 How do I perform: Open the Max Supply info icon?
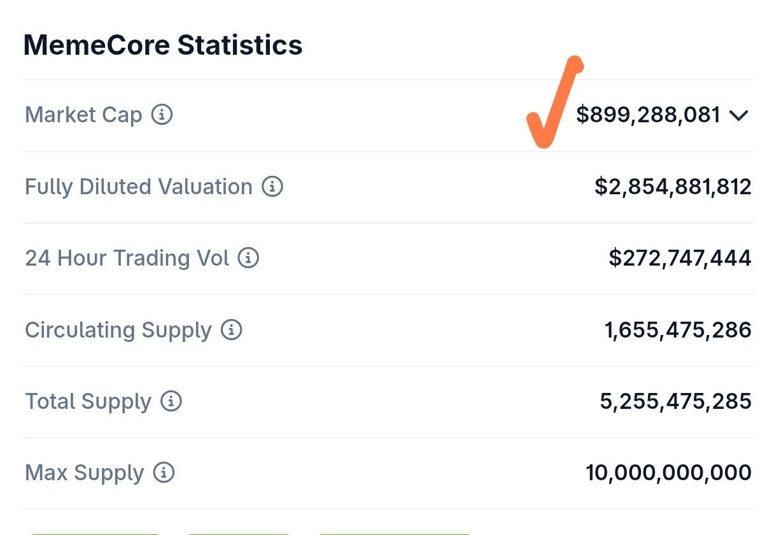[x=164, y=473]
